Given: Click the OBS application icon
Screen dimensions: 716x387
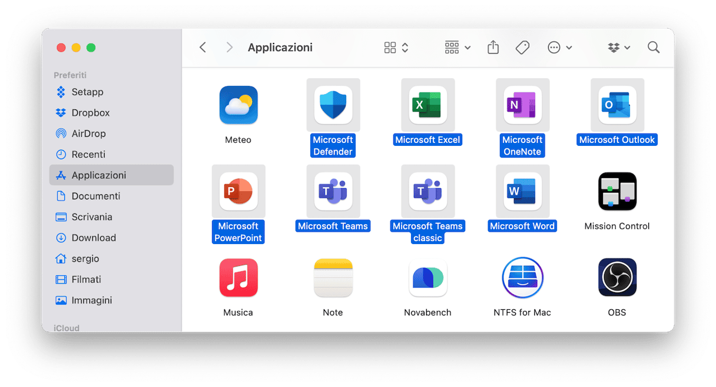Looking at the screenshot, I should click(x=616, y=278).
